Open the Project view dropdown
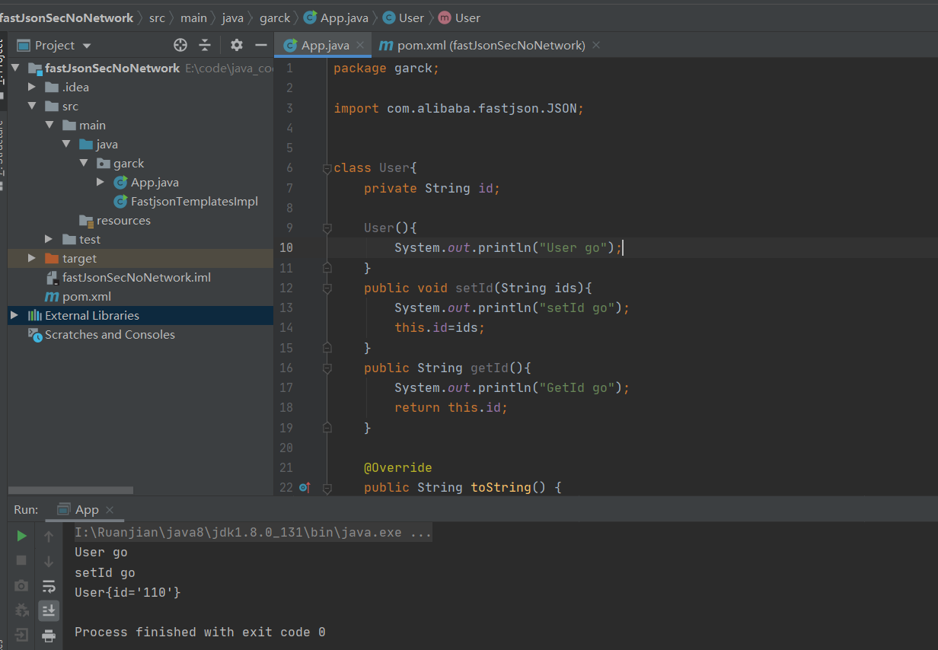The image size is (938, 650). [x=86, y=46]
